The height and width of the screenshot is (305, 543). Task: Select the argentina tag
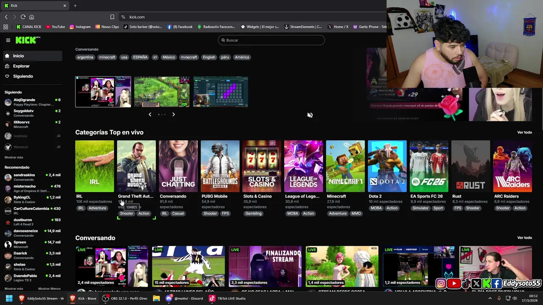click(85, 57)
